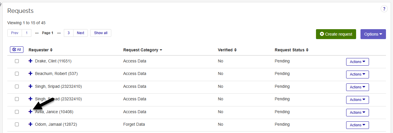Viewport: 393px width, 133px height.
Task: Expand Avila, Janice row plus icon
Action: click(30, 112)
